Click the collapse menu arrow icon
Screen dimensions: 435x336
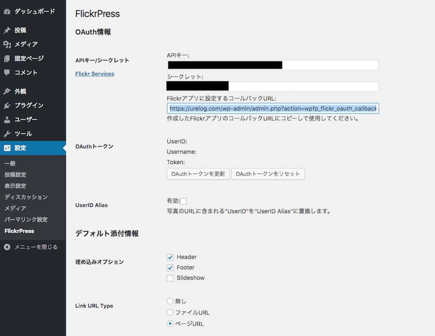[7, 247]
